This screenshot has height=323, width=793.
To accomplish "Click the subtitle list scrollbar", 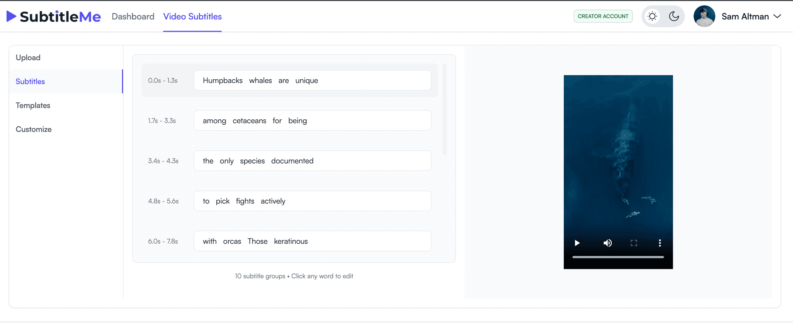I will tap(444, 109).
